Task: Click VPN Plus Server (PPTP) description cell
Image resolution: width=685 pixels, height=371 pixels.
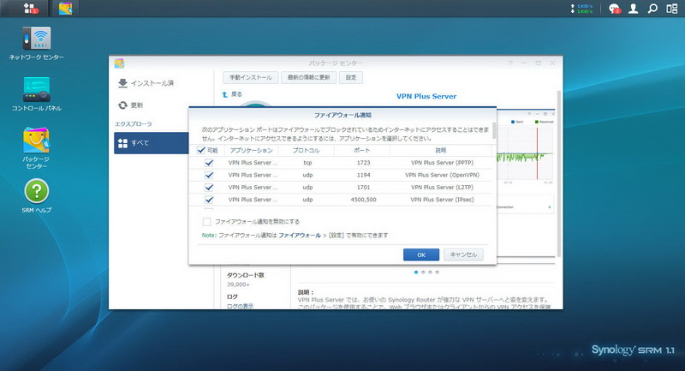Action: [x=442, y=163]
